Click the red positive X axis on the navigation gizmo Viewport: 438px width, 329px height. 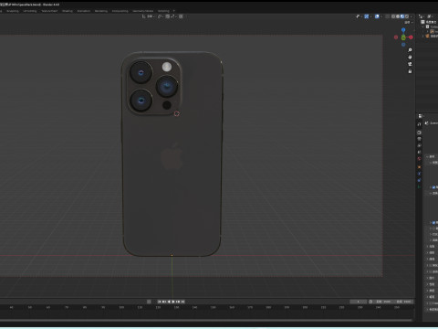[x=411, y=37]
